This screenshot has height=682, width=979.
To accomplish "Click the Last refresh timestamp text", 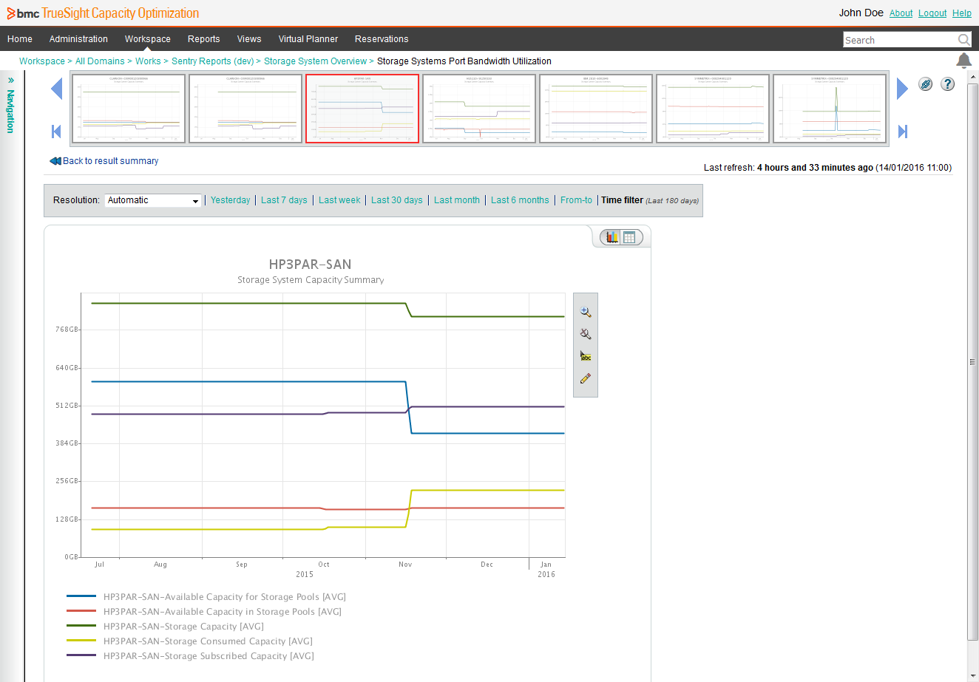I will tap(827, 168).
